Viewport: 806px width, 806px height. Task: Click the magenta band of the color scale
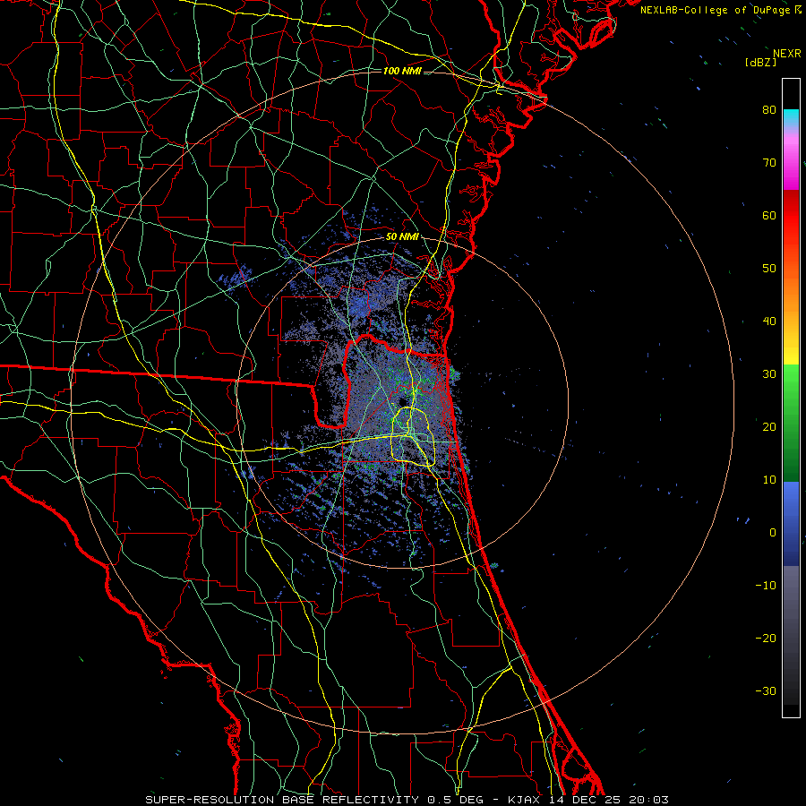[x=791, y=162]
